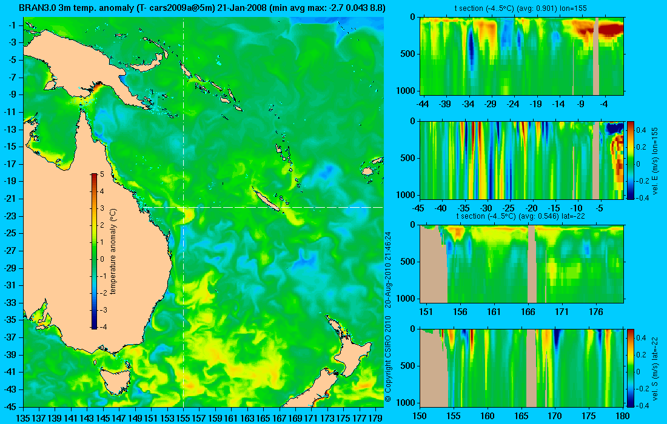Click longitude tick '155' on map axis
This screenshot has width=667, height=424.
coord(183,418)
